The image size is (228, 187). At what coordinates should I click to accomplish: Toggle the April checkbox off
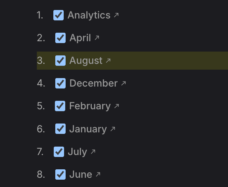click(x=60, y=38)
